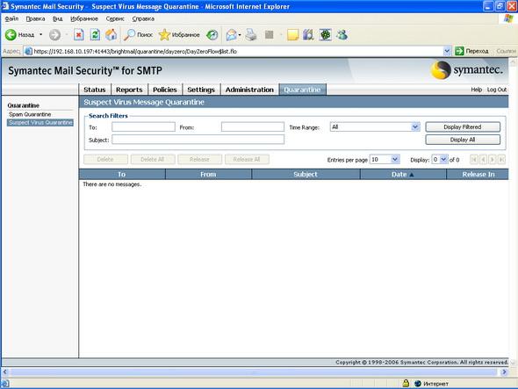Open the Сервис menu
The height and width of the screenshot is (389, 518).
tap(115, 18)
